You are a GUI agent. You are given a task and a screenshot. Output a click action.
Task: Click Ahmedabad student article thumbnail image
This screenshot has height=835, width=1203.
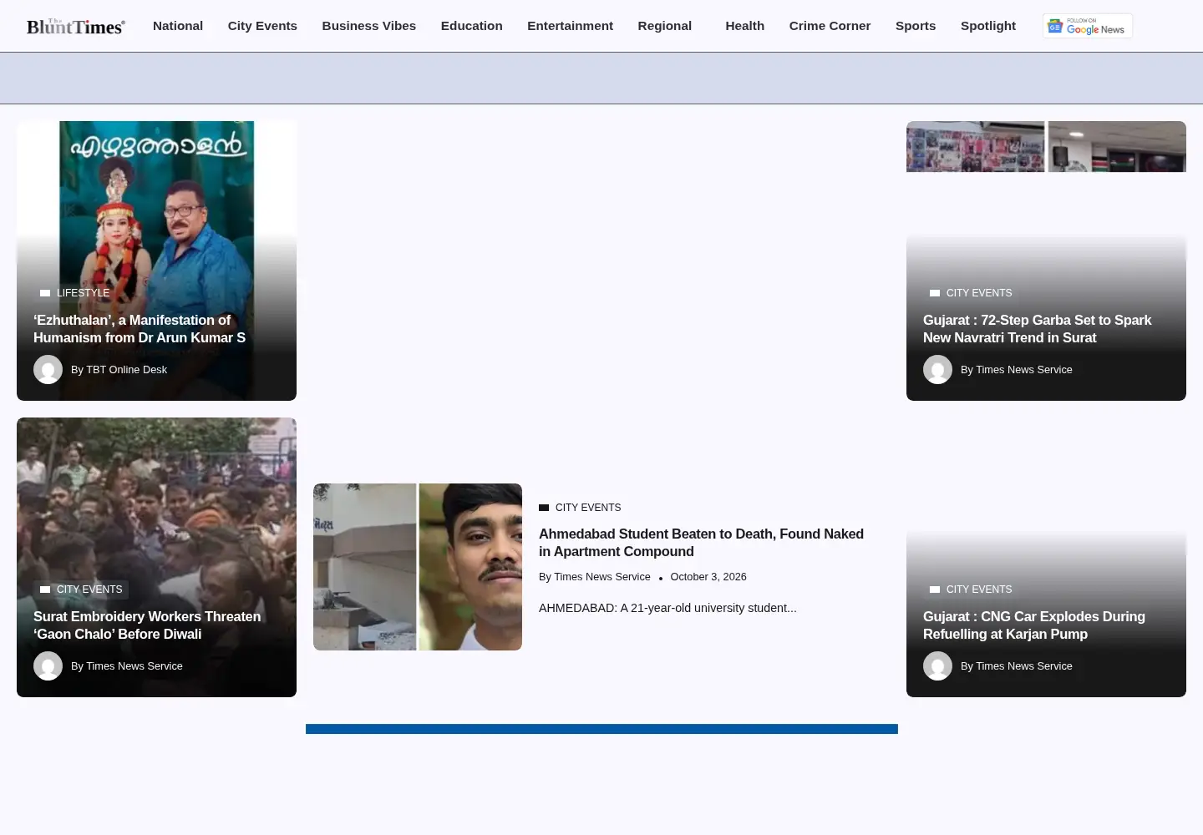click(x=418, y=567)
